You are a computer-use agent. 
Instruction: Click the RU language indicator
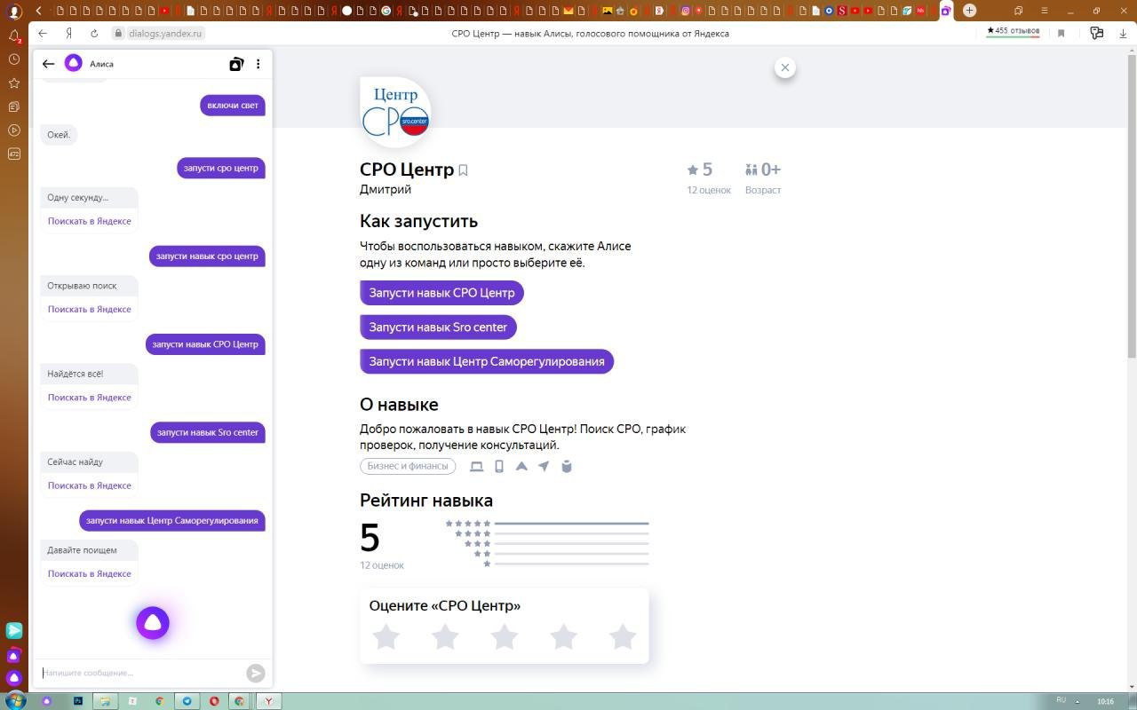[x=1061, y=700]
